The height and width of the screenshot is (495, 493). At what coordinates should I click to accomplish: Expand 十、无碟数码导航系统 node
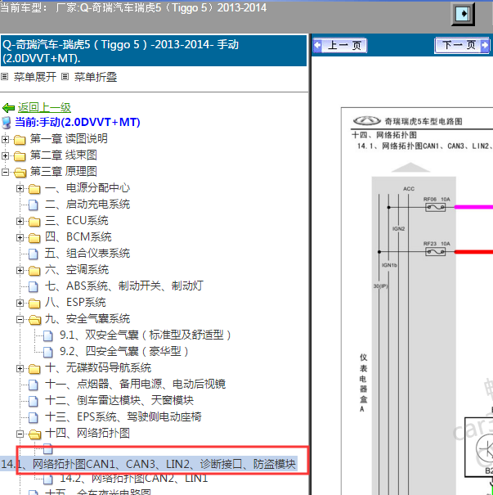[20, 368]
